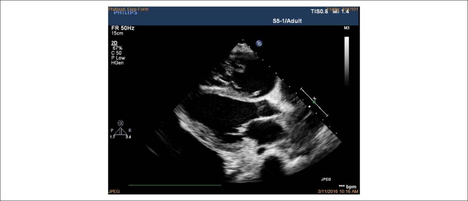Image resolution: width=468 pixels, height=201 pixels.
Task: Click the M3 grayscale map label
Action: [x=346, y=28]
